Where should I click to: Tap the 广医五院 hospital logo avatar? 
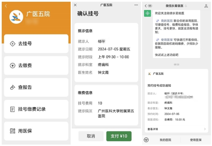click(16, 16)
